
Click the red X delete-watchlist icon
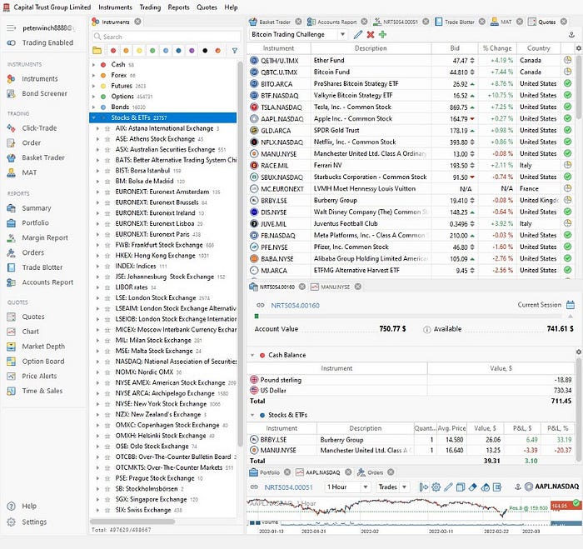(x=370, y=35)
